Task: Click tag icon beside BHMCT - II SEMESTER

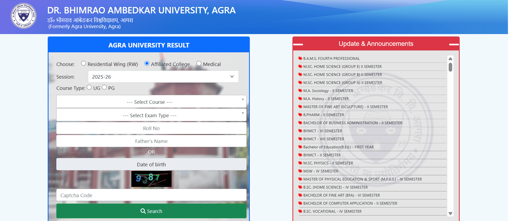Action: pos(300,155)
